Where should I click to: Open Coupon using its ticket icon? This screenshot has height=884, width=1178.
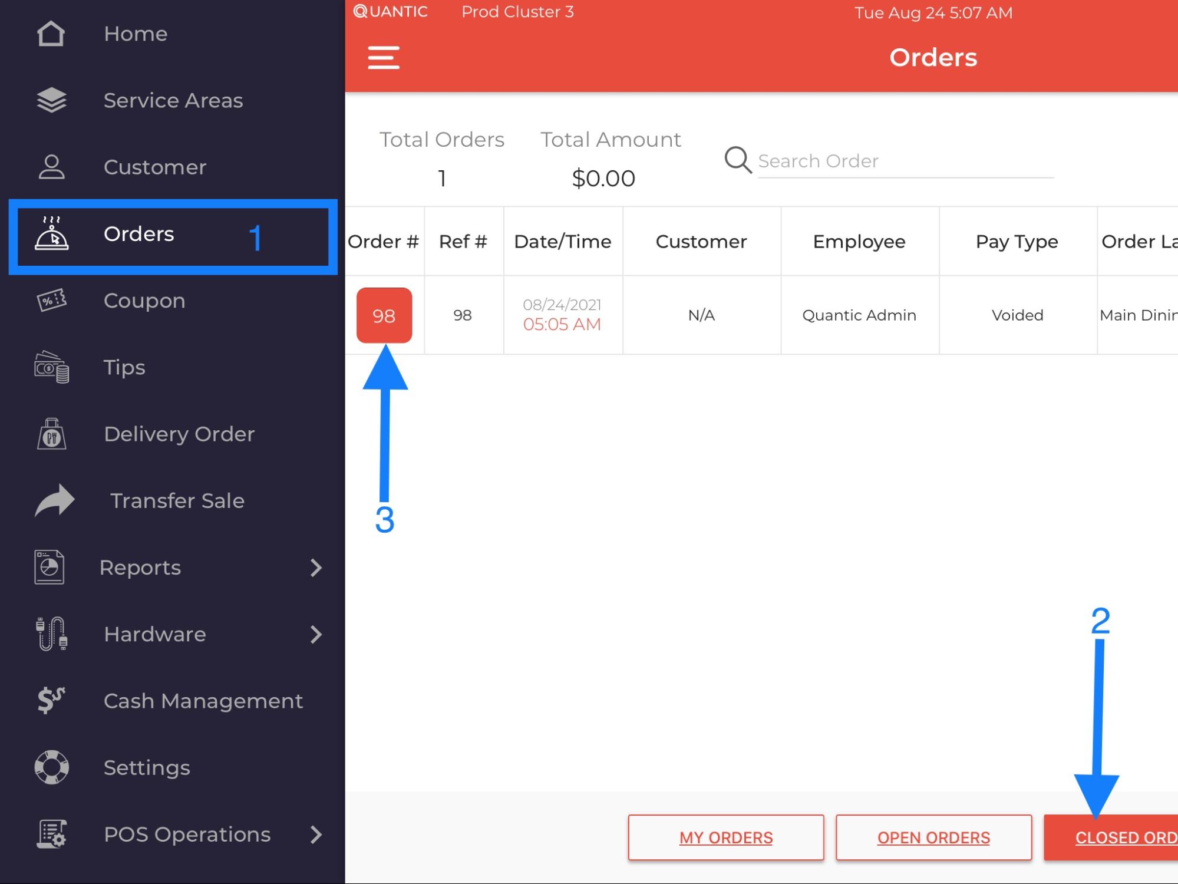[x=52, y=301]
